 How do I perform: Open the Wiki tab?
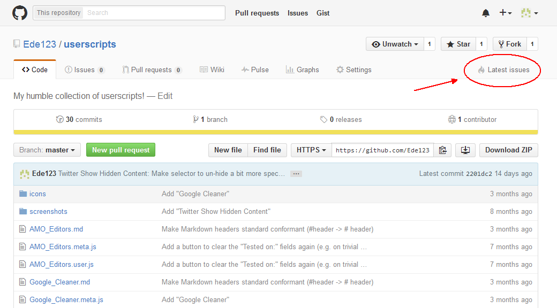point(212,70)
